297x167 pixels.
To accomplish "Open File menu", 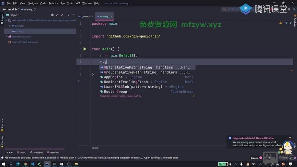I will click(9, 3).
